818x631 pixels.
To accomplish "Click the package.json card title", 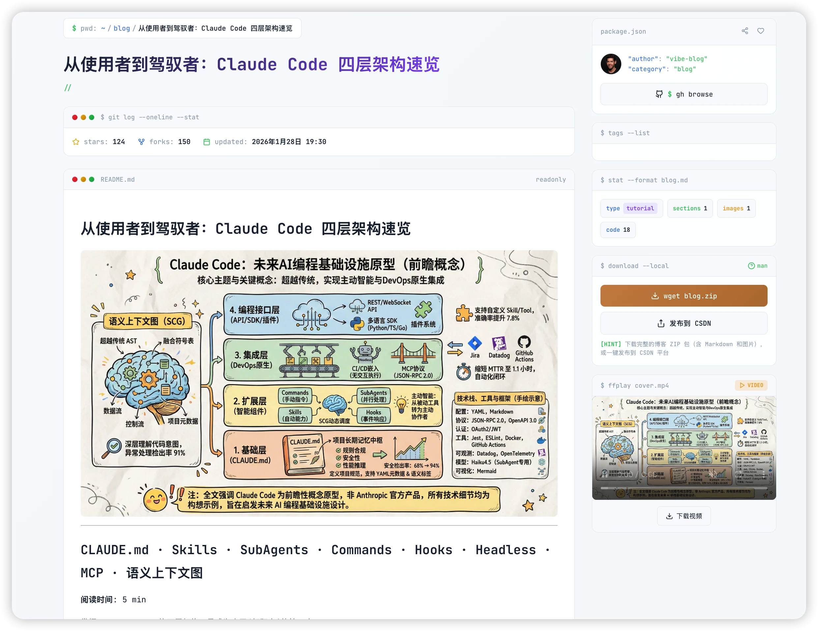I will coord(623,31).
